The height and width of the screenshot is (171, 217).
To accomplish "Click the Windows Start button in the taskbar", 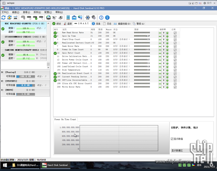I will coord(5,165).
